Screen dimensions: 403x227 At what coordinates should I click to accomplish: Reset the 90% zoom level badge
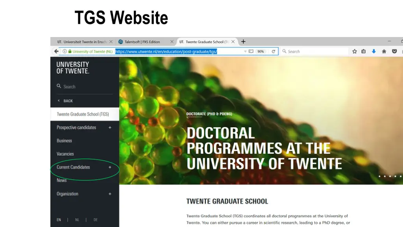(261, 52)
